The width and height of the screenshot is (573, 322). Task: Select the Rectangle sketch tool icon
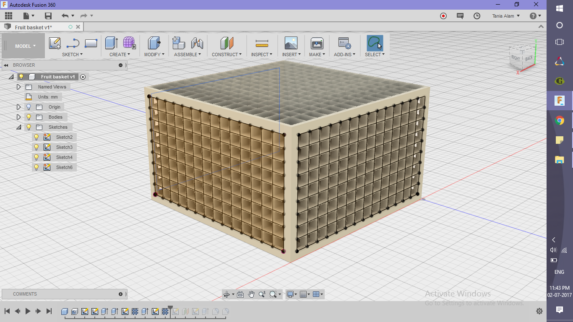pyautogui.click(x=91, y=43)
